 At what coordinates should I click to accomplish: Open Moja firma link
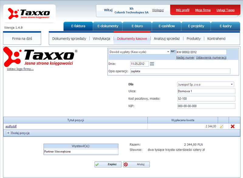[203, 10]
